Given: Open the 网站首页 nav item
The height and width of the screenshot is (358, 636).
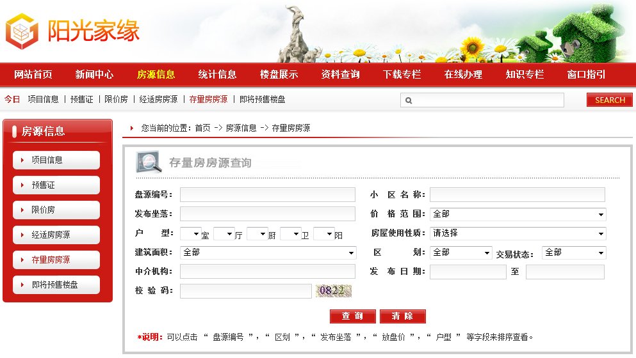Looking at the screenshot, I should click(33, 75).
